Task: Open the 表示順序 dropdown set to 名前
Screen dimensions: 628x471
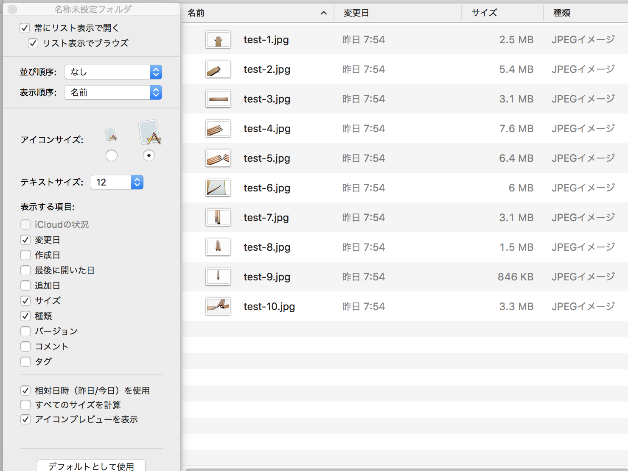Action: coord(113,92)
